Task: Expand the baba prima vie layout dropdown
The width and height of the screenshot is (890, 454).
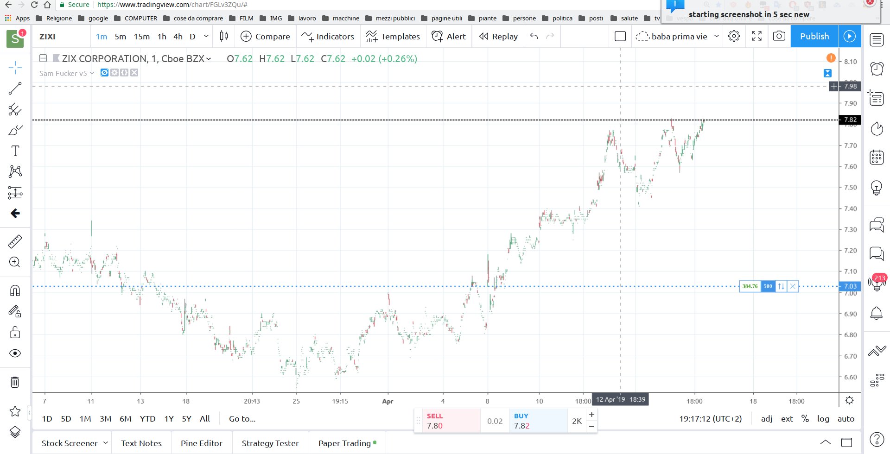Action: pyautogui.click(x=717, y=36)
